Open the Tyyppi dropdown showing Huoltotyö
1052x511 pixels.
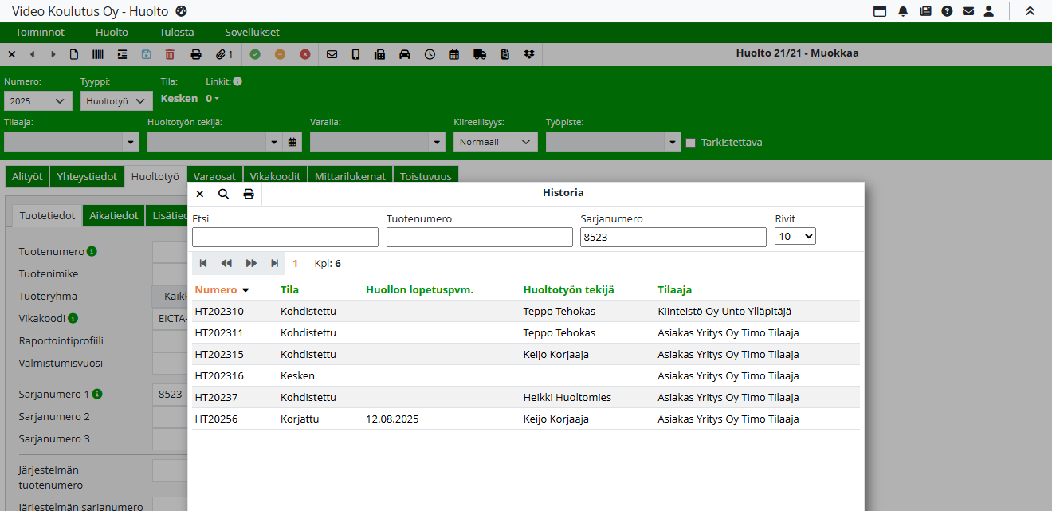(x=116, y=101)
